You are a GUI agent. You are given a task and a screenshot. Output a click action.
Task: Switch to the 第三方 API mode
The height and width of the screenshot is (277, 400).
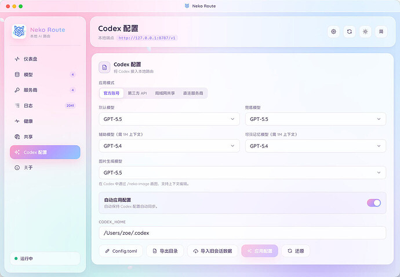click(137, 93)
